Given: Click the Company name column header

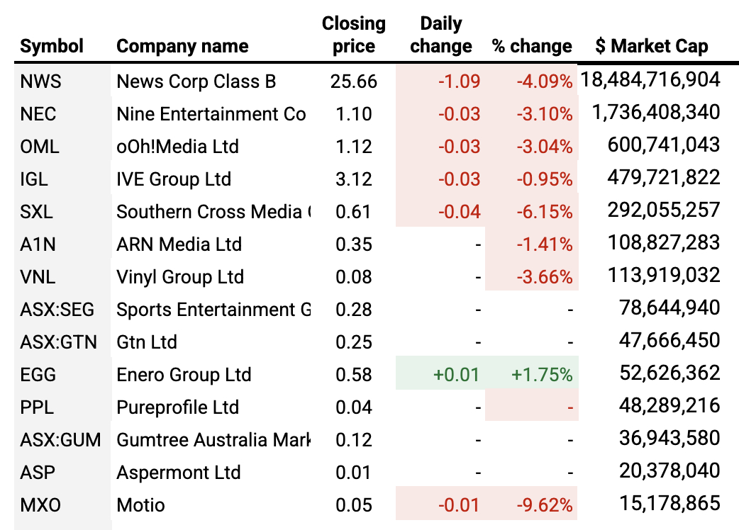Looking at the screenshot, I should point(182,47).
